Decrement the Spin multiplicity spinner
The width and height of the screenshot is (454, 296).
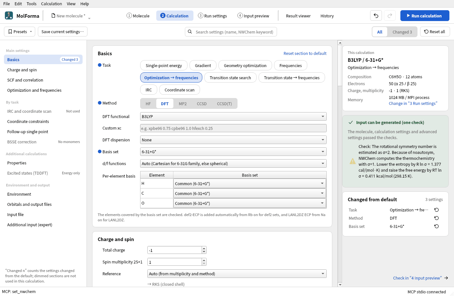(204, 264)
